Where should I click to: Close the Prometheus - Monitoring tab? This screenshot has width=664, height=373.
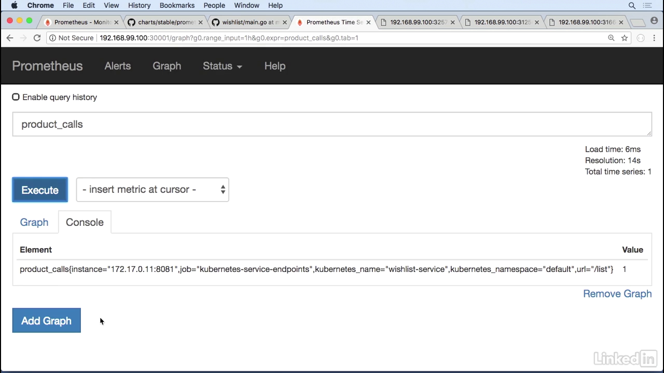[x=116, y=22]
